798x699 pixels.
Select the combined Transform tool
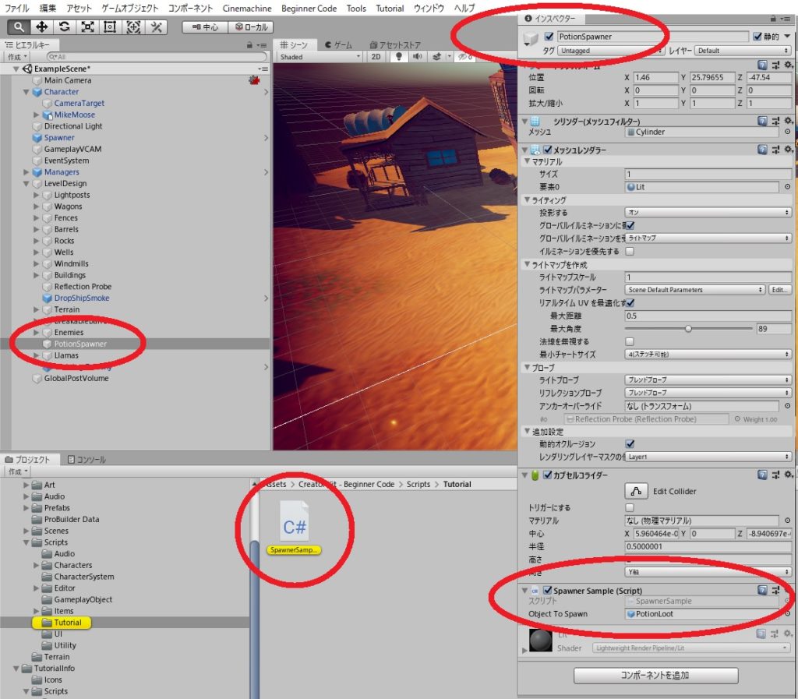pos(133,27)
